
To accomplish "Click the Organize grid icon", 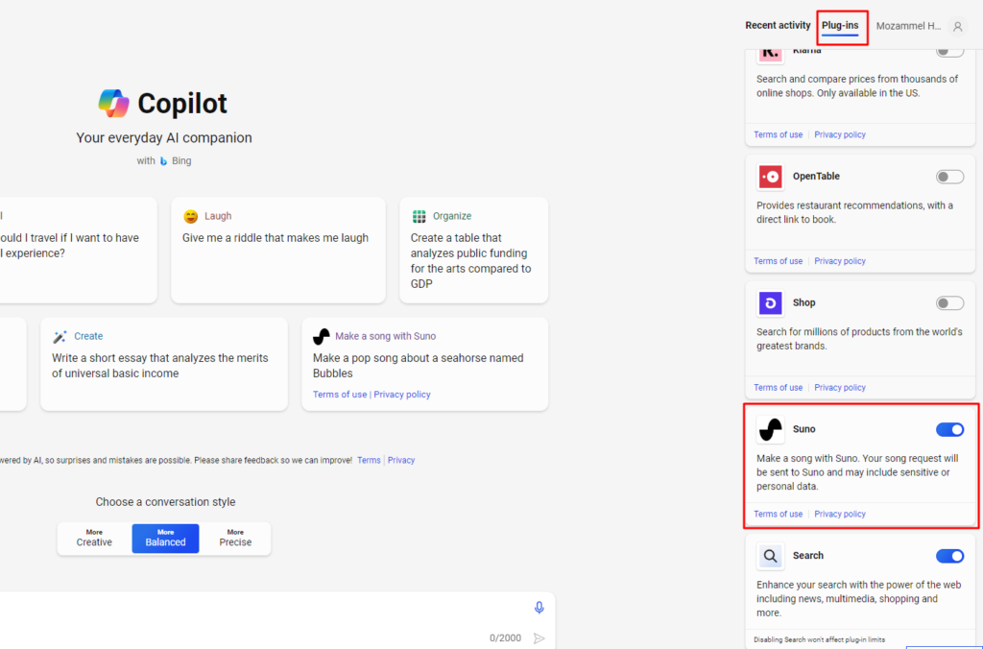I will (x=419, y=216).
